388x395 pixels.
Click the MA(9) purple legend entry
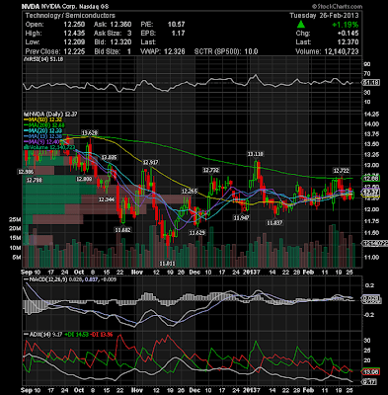coord(40,142)
